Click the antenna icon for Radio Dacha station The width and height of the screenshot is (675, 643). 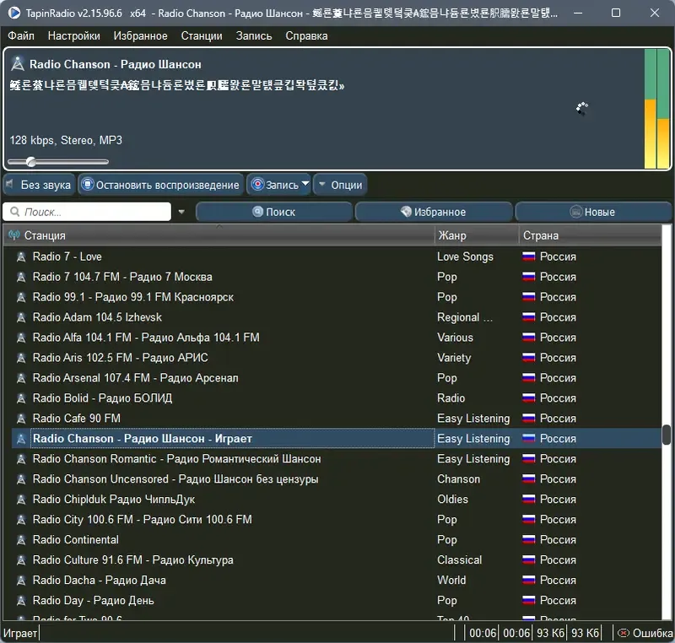point(20,580)
